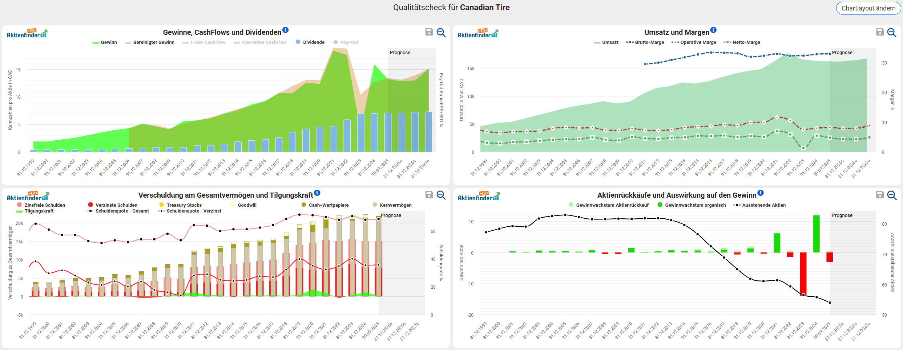The image size is (903, 350).
Task: Click the Dividende bar for 31.12.2022
Action: pyautogui.click(x=347, y=135)
